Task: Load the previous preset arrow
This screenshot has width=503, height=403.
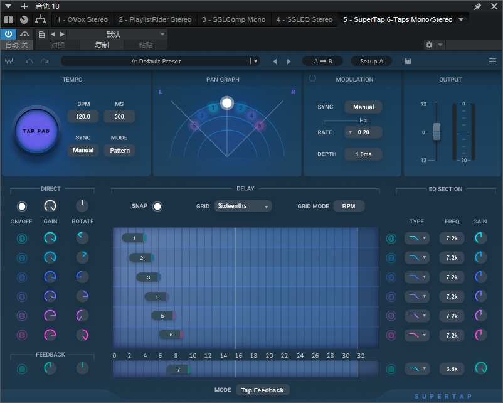Action: 275,62
